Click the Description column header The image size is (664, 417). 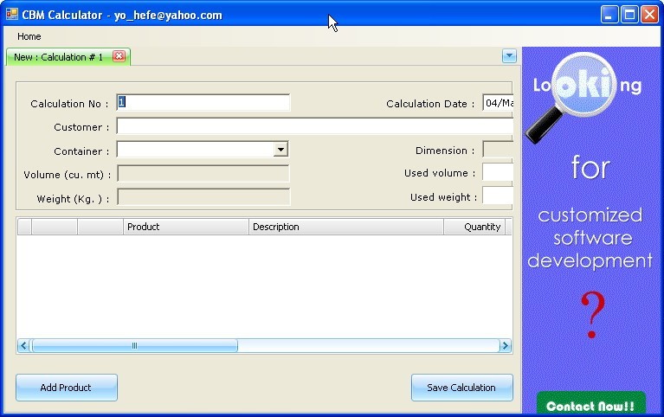346,227
